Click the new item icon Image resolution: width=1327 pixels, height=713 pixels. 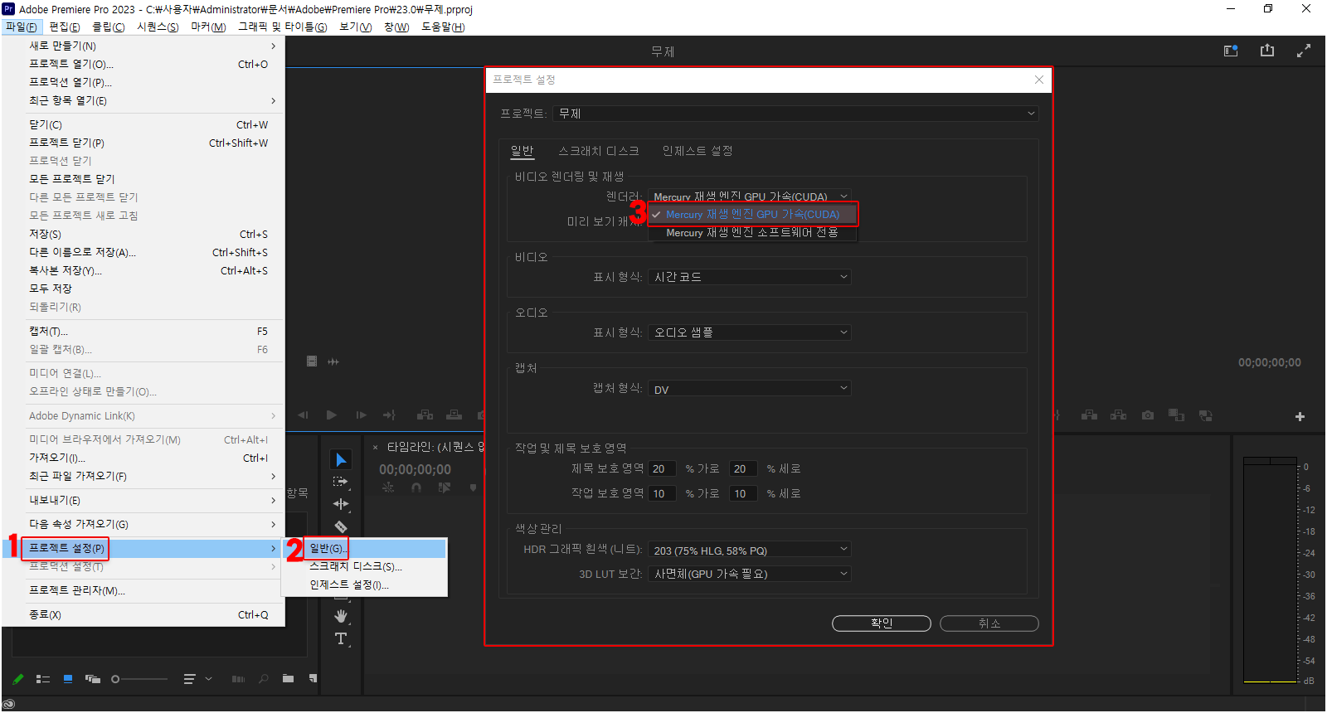click(x=313, y=679)
